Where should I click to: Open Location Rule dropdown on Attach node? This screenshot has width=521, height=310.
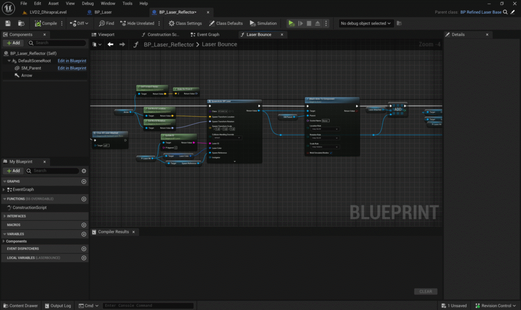pyautogui.click(x=325, y=129)
